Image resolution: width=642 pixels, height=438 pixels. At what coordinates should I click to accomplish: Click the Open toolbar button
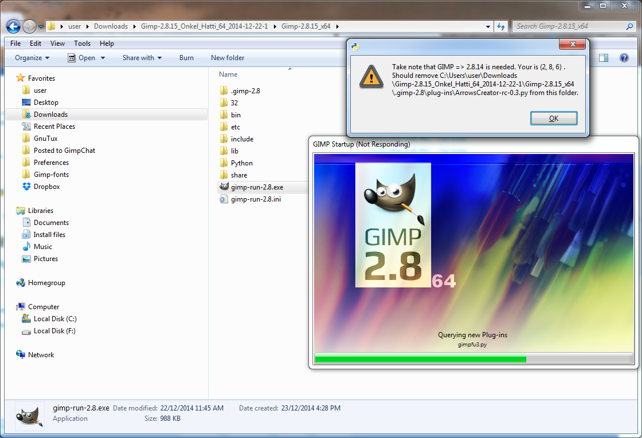pyautogui.click(x=81, y=58)
